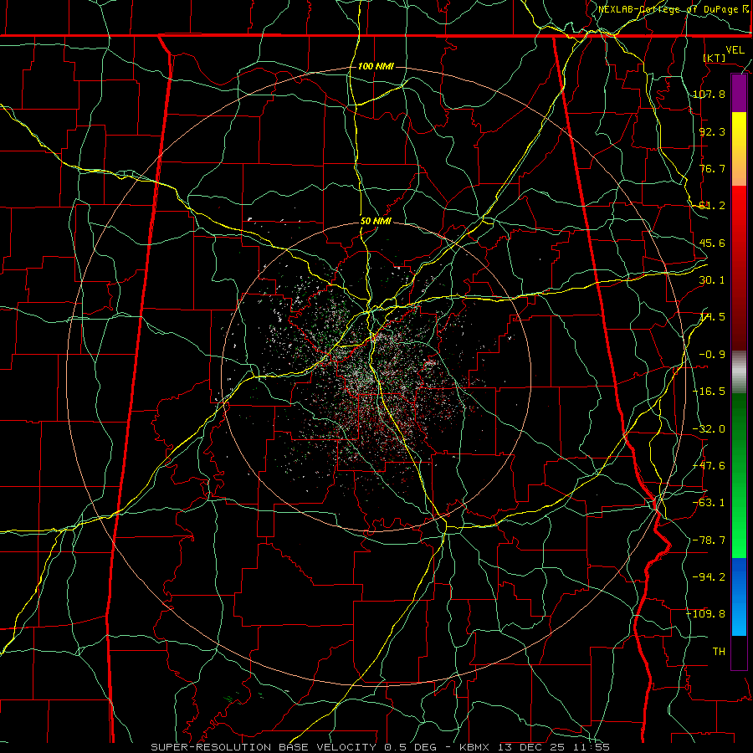Click the 50 NMI range ring label
The height and width of the screenshot is (753, 753).
click(x=376, y=222)
